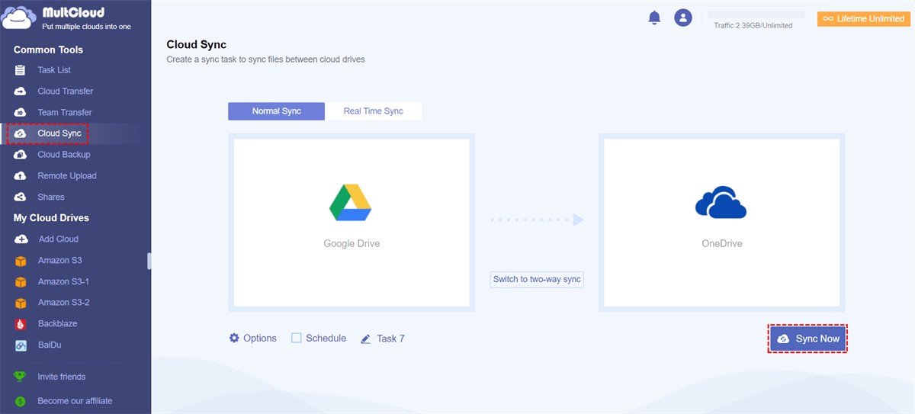The image size is (915, 414).
Task: Switch to two-way sync
Action: coord(537,280)
